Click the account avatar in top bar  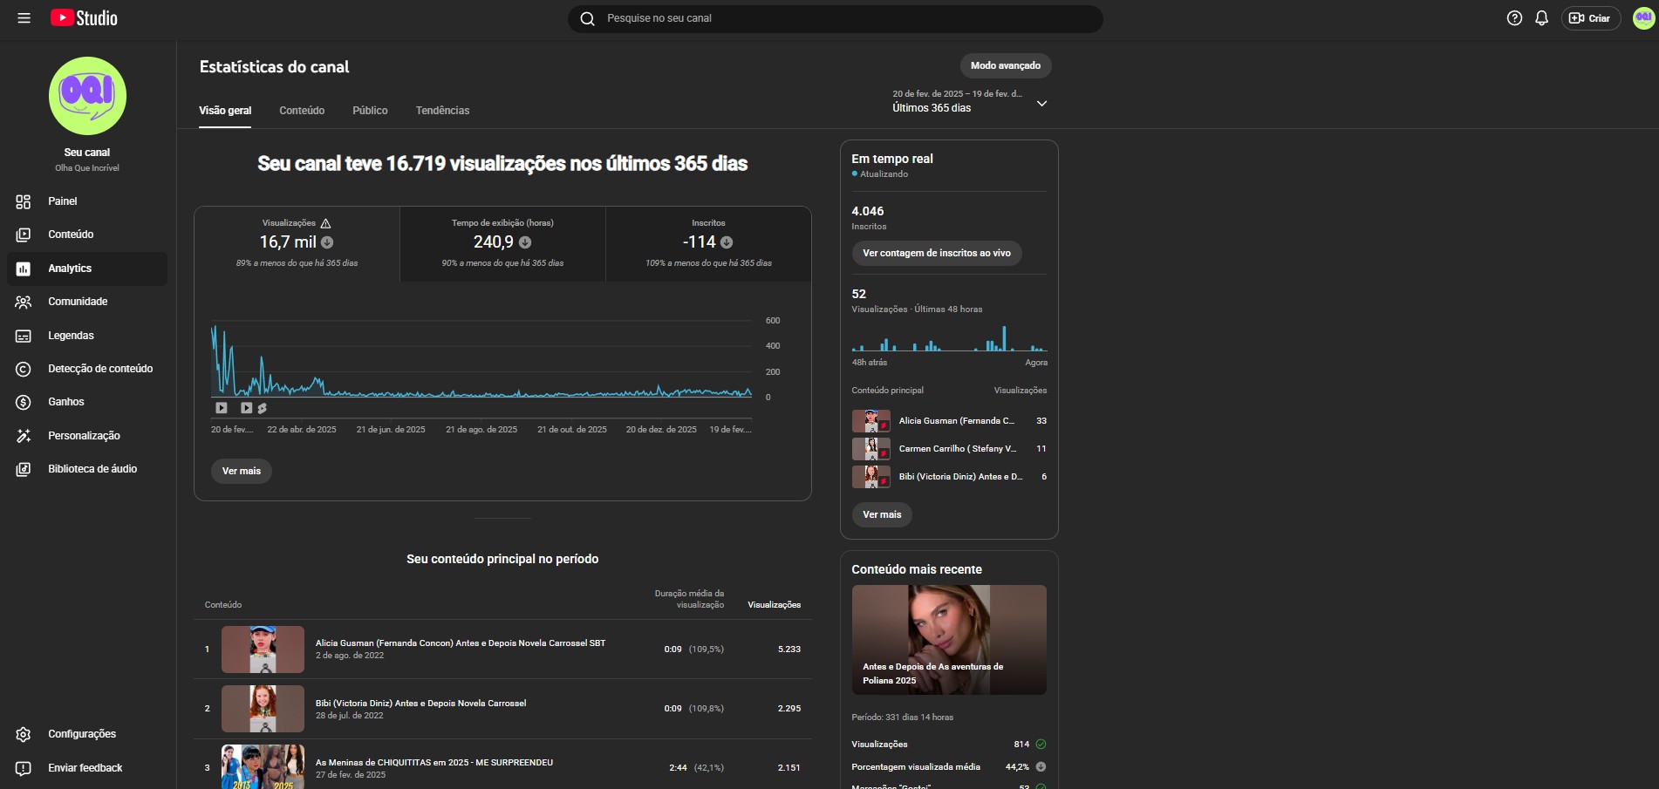[1643, 18]
